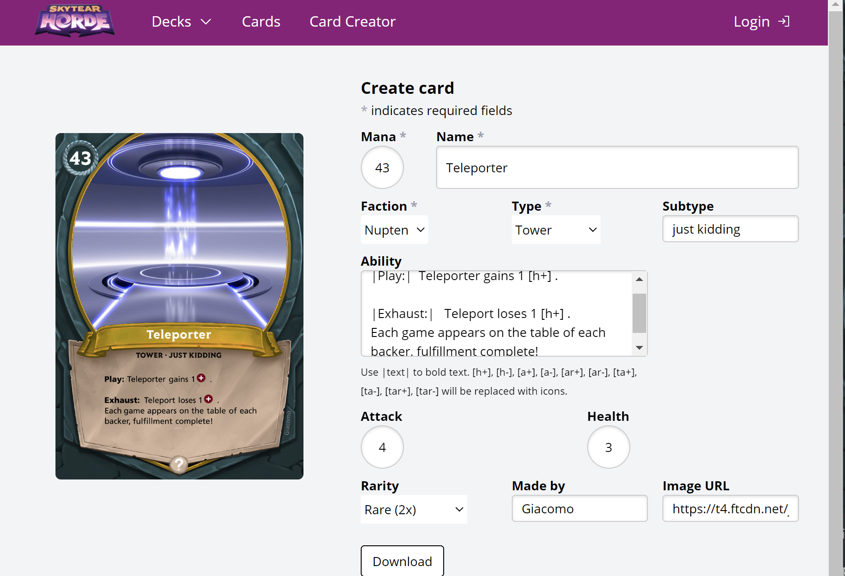Screen dimensions: 845x576
Task: Click inside the Name field containing Teleporter
Action: (617, 167)
